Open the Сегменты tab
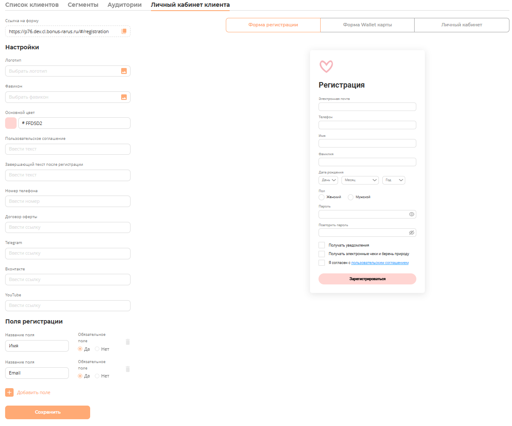512x426 pixels. [x=83, y=5]
